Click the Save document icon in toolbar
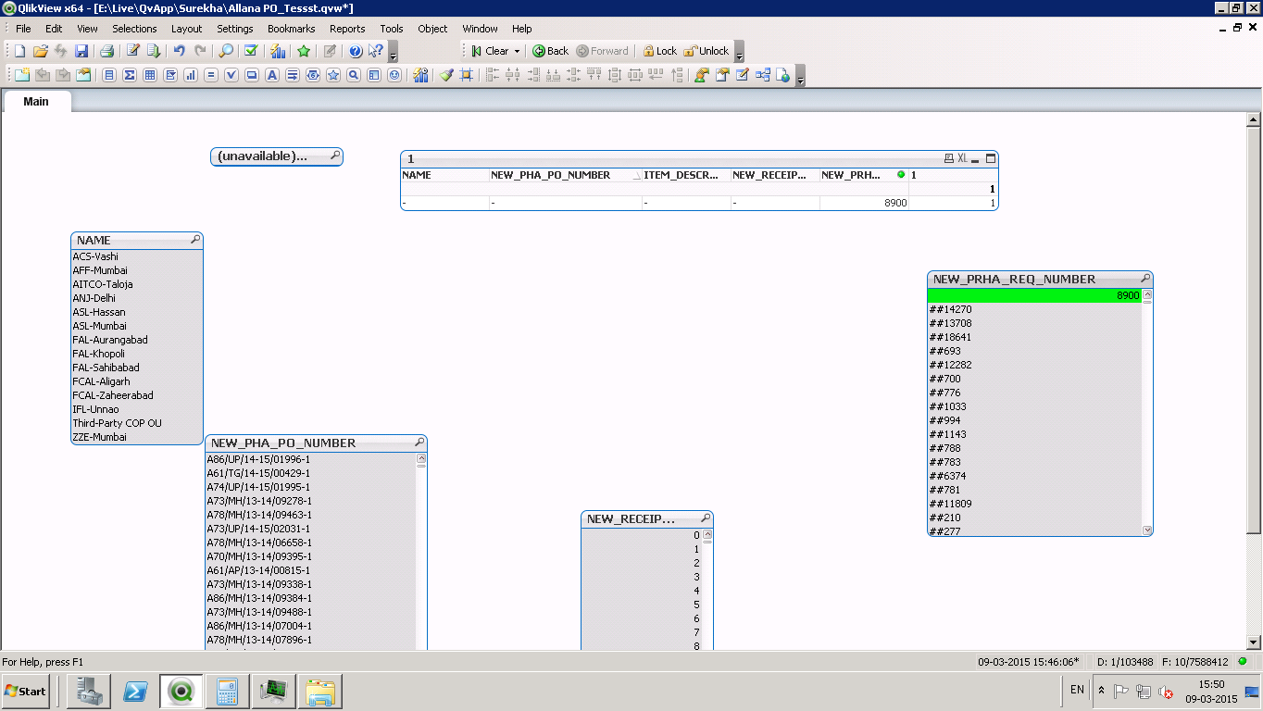Viewport: 1263px width, 711px height. [x=81, y=51]
